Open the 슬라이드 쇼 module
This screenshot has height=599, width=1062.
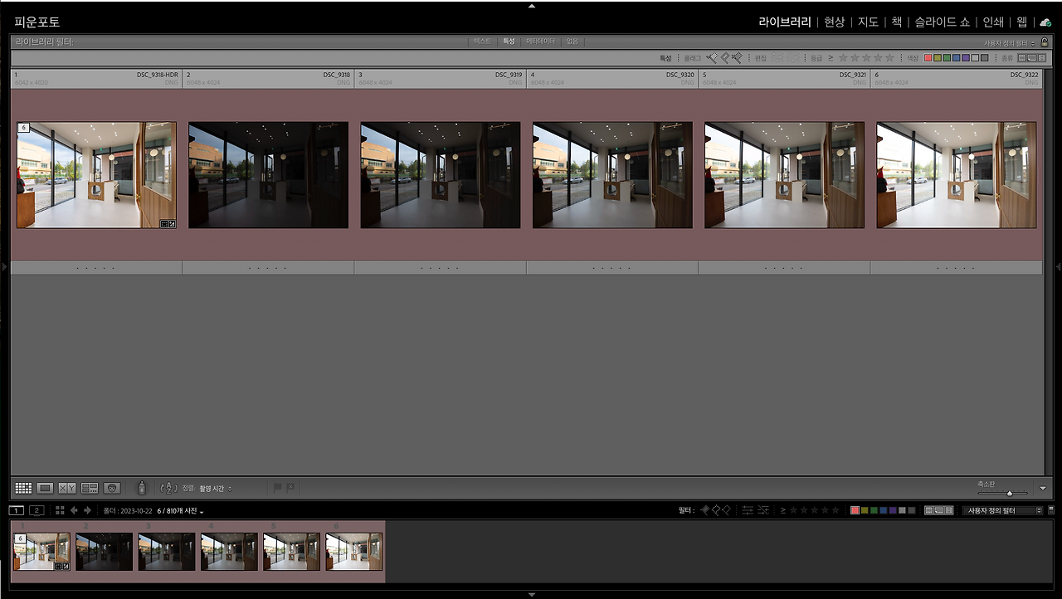[x=942, y=22]
